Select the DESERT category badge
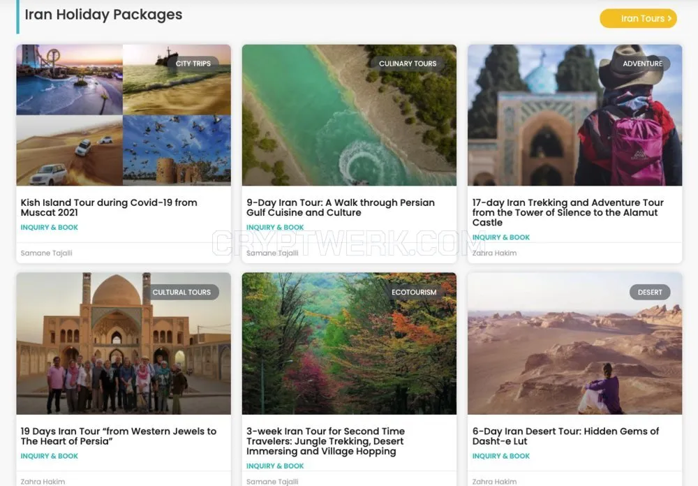 649,292
